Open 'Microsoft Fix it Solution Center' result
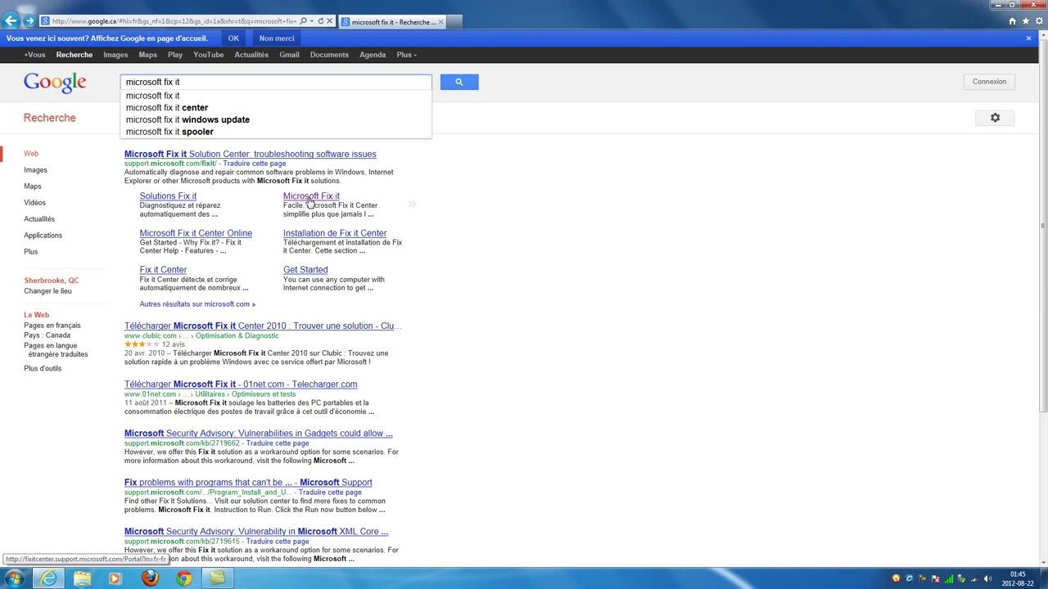Viewport: 1048px width, 589px height. pyautogui.click(x=251, y=154)
